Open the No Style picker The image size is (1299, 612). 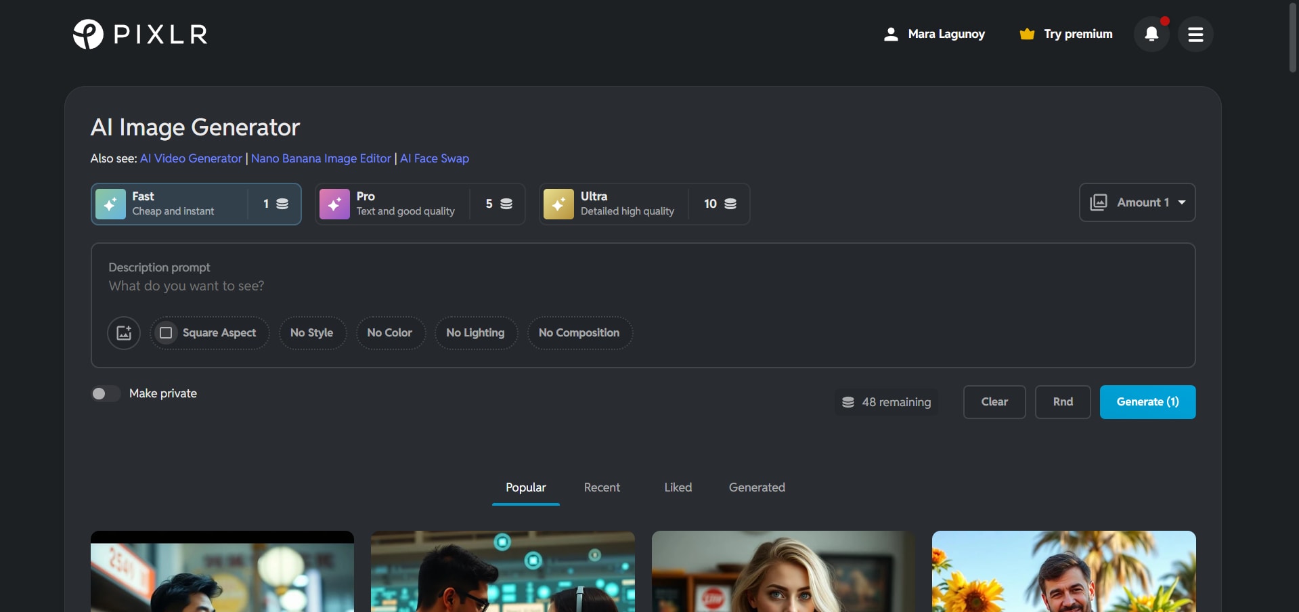[312, 332]
